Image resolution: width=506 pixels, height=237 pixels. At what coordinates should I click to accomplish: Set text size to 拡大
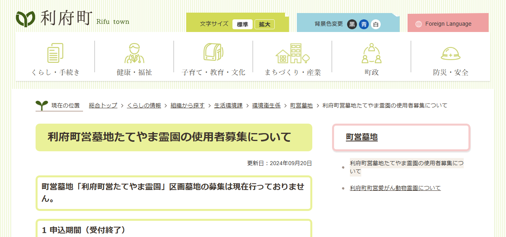coord(264,24)
